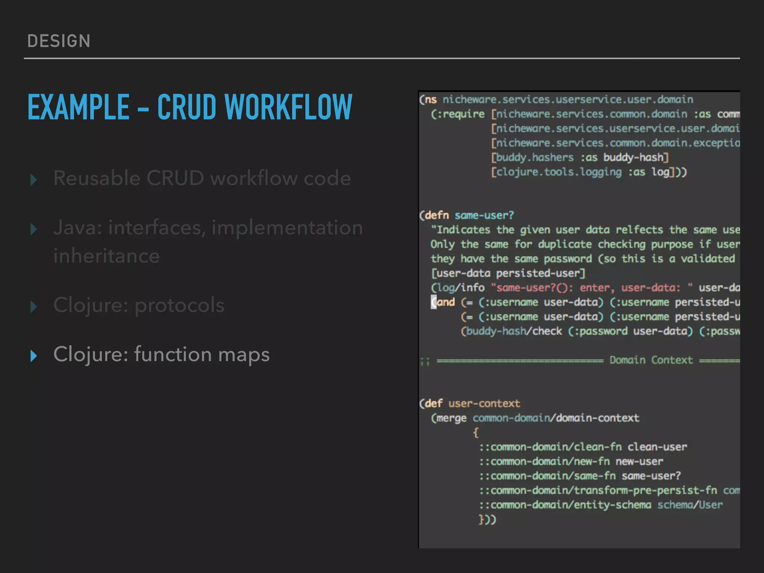Image resolution: width=764 pixels, height=573 pixels.
Task: Click the docstring line starting "Indicates the given"
Action: click(585, 230)
